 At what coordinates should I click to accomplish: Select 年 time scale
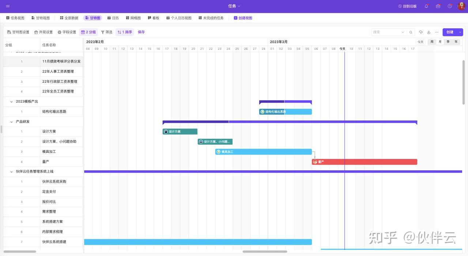click(456, 42)
